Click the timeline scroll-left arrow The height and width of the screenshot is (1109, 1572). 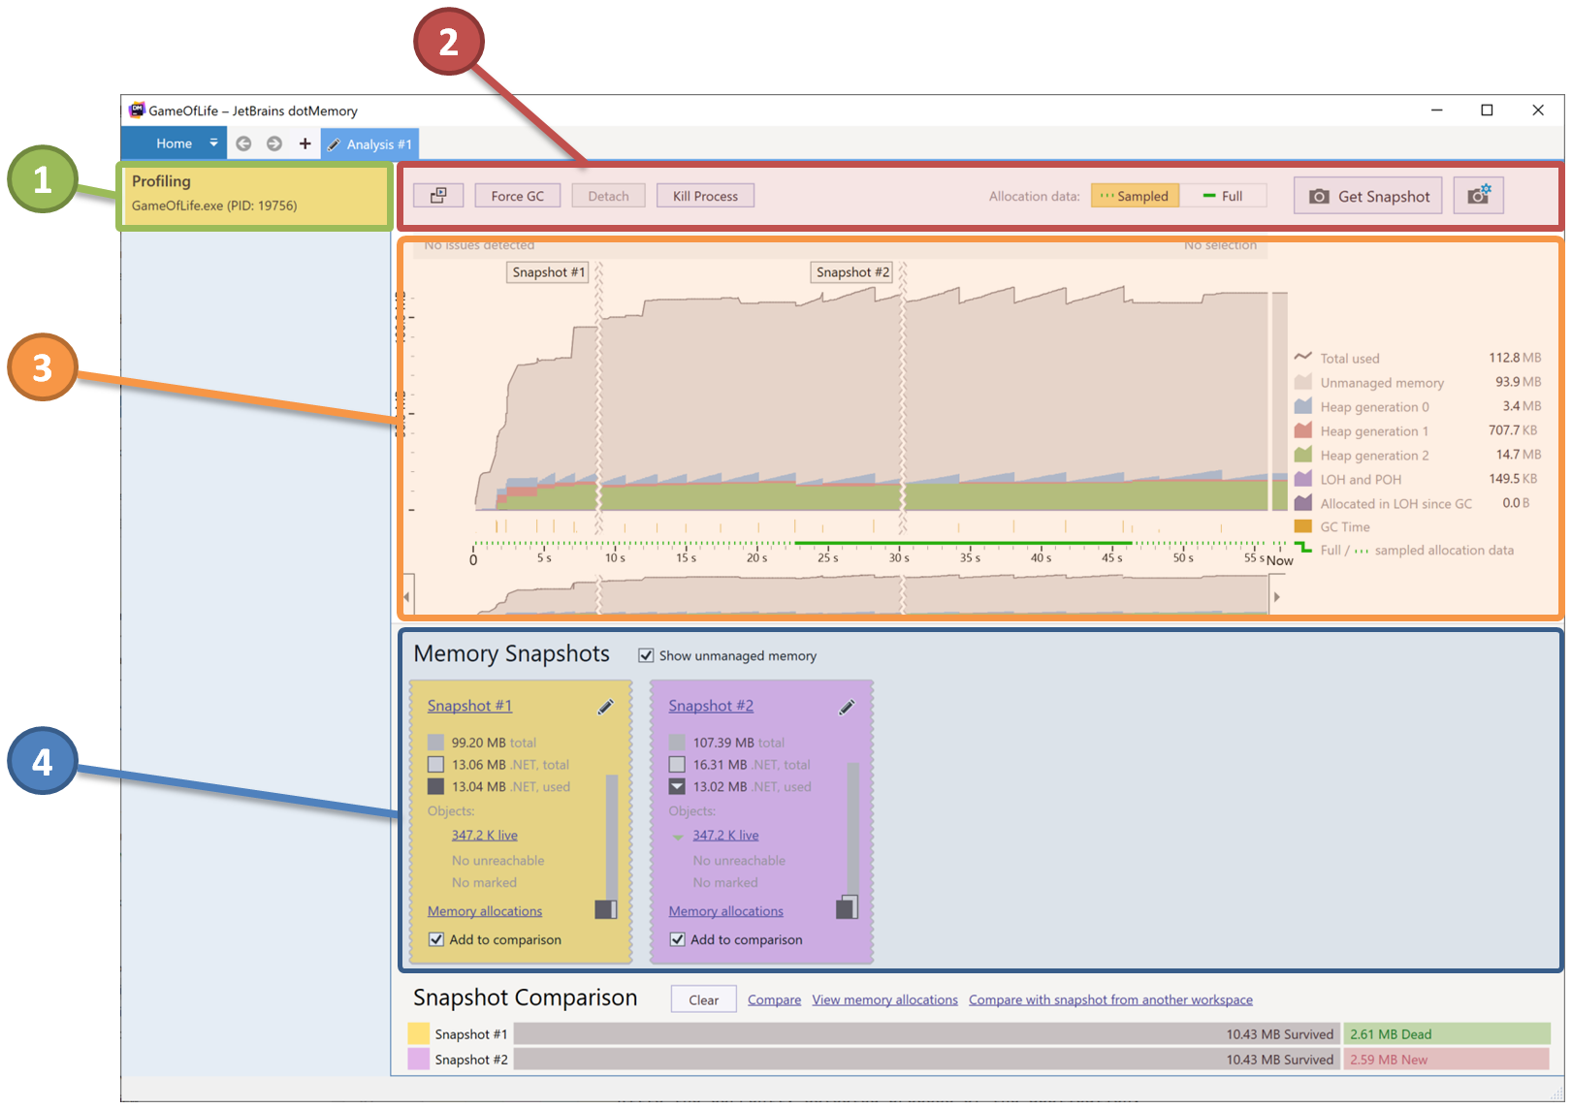[x=407, y=596]
